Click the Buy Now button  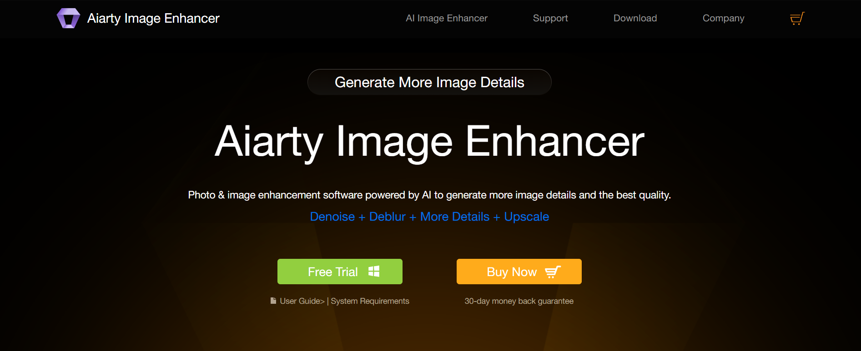click(x=519, y=272)
